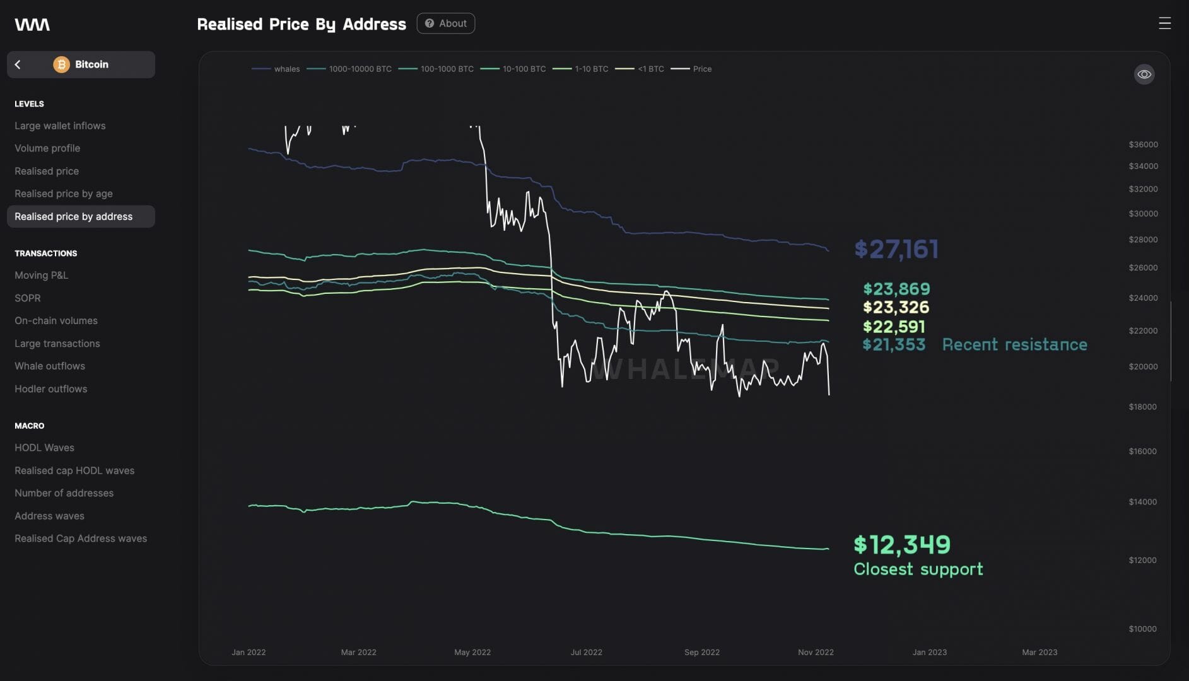Select Realised price by address
The image size is (1189, 681).
81,216
